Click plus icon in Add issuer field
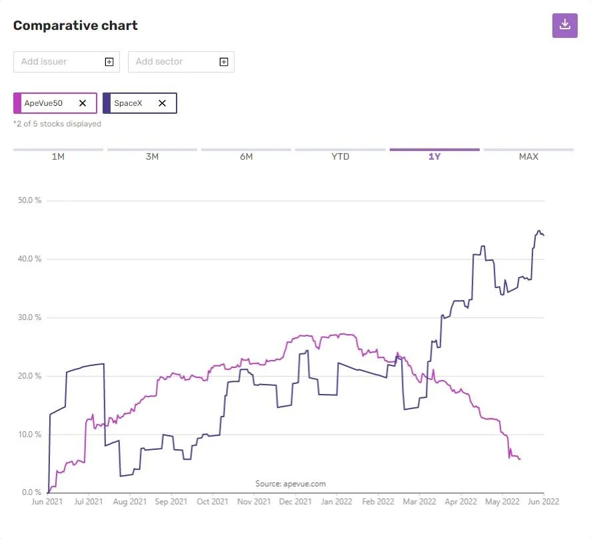Image resolution: width=591 pixels, height=539 pixels. pyautogui.click(x=109, y=62)
